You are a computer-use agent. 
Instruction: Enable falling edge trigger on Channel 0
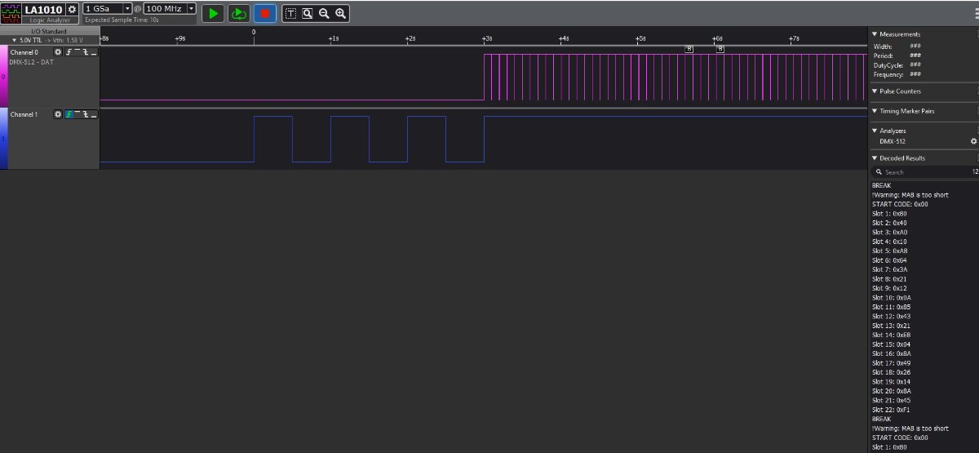(x=86, y=52)
